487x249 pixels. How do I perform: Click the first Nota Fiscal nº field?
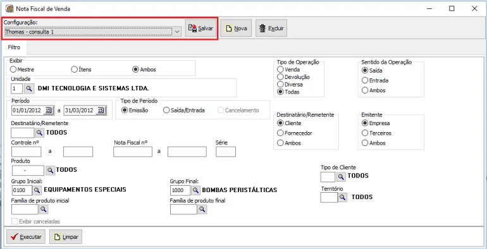click(x=133, y=152)
